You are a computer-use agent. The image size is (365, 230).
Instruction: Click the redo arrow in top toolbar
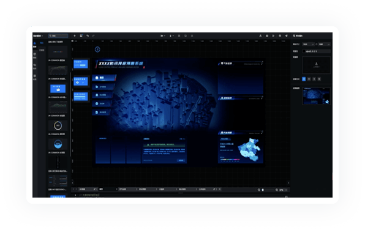tap(94, 36)
